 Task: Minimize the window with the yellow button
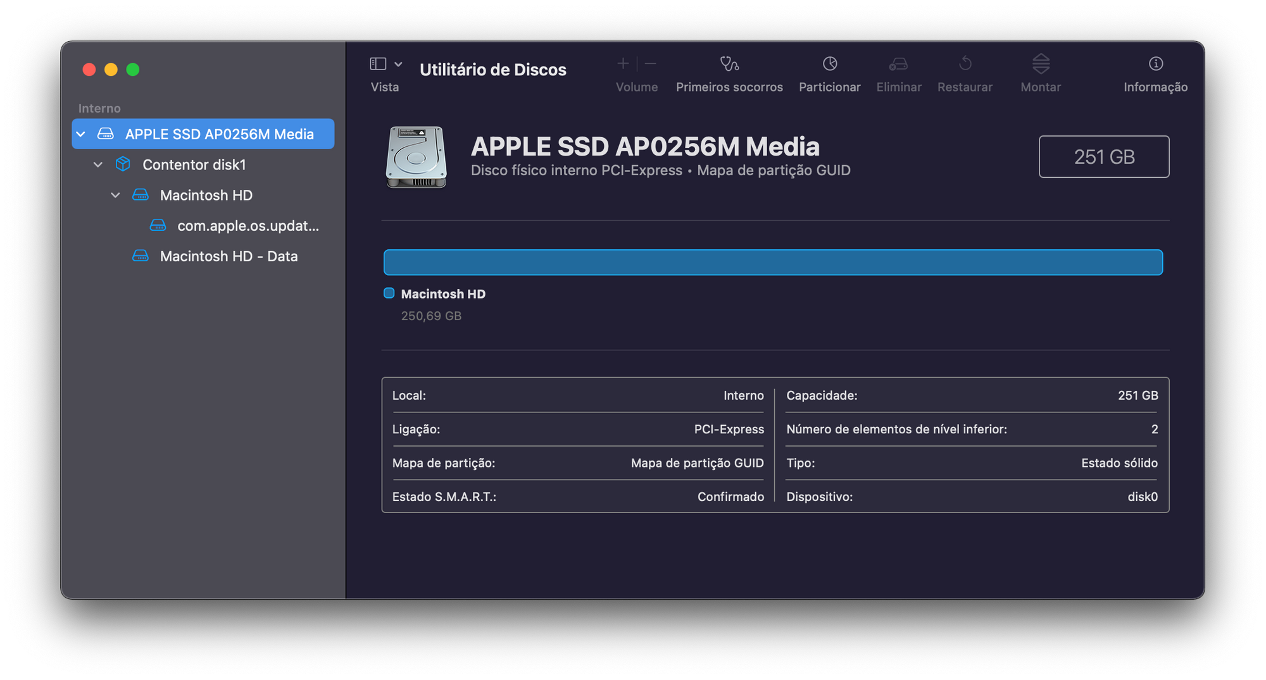click(111, 70)
